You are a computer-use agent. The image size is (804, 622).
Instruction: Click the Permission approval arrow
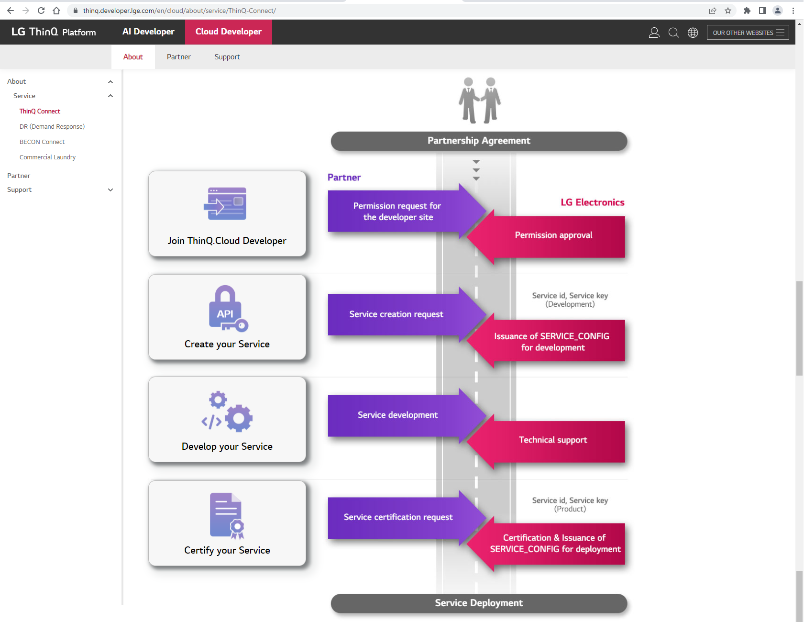546,237
